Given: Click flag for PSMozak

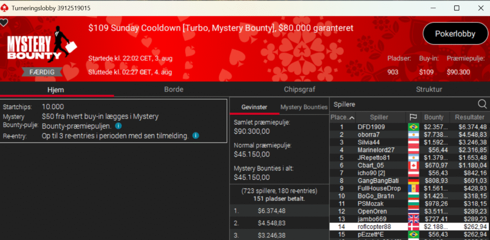Looking at the screenshot, I should point(413,204).
